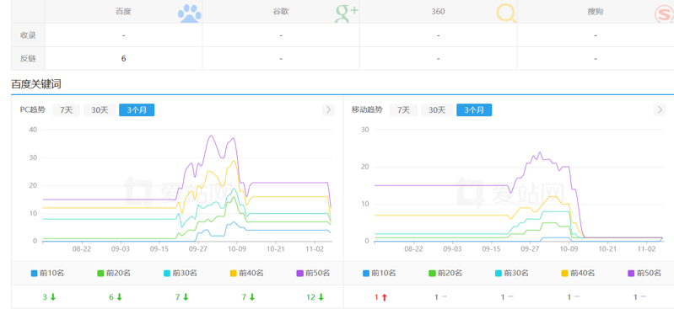This screenshot has width=674, height=309.
Task: Toggle 前30名 series in mobile legend
Action: [512, 273]
